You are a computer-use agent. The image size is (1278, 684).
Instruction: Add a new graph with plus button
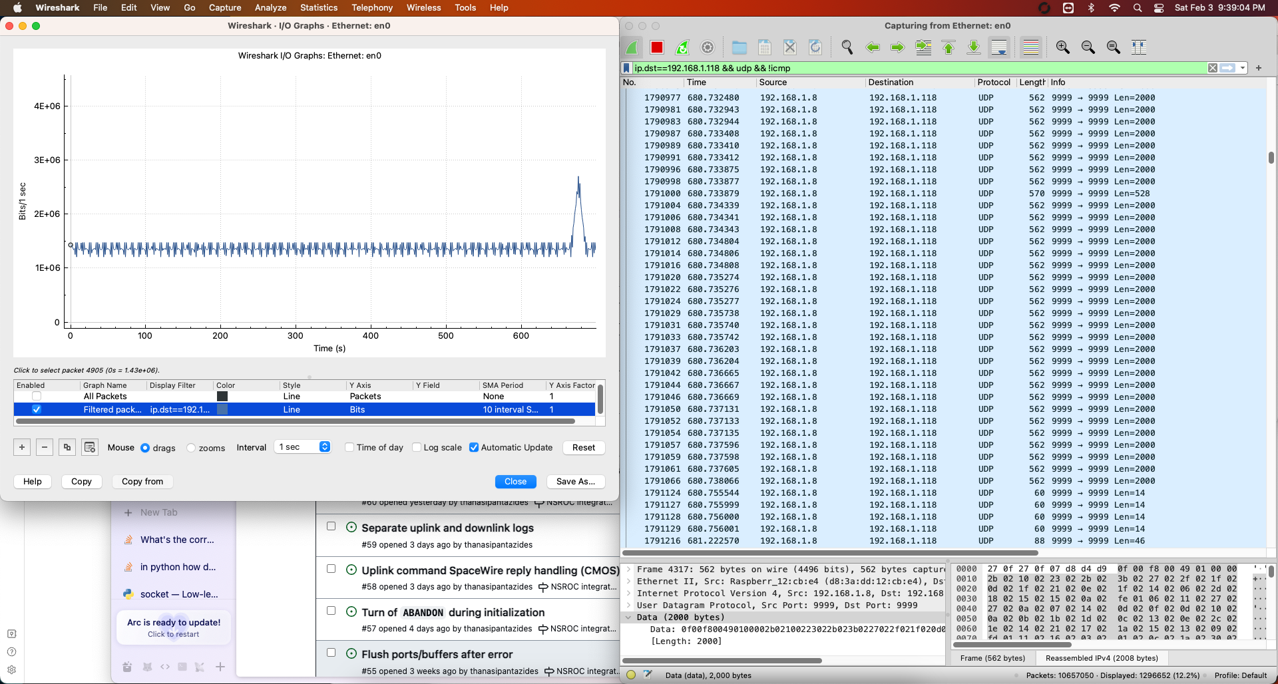pos(22,447)
